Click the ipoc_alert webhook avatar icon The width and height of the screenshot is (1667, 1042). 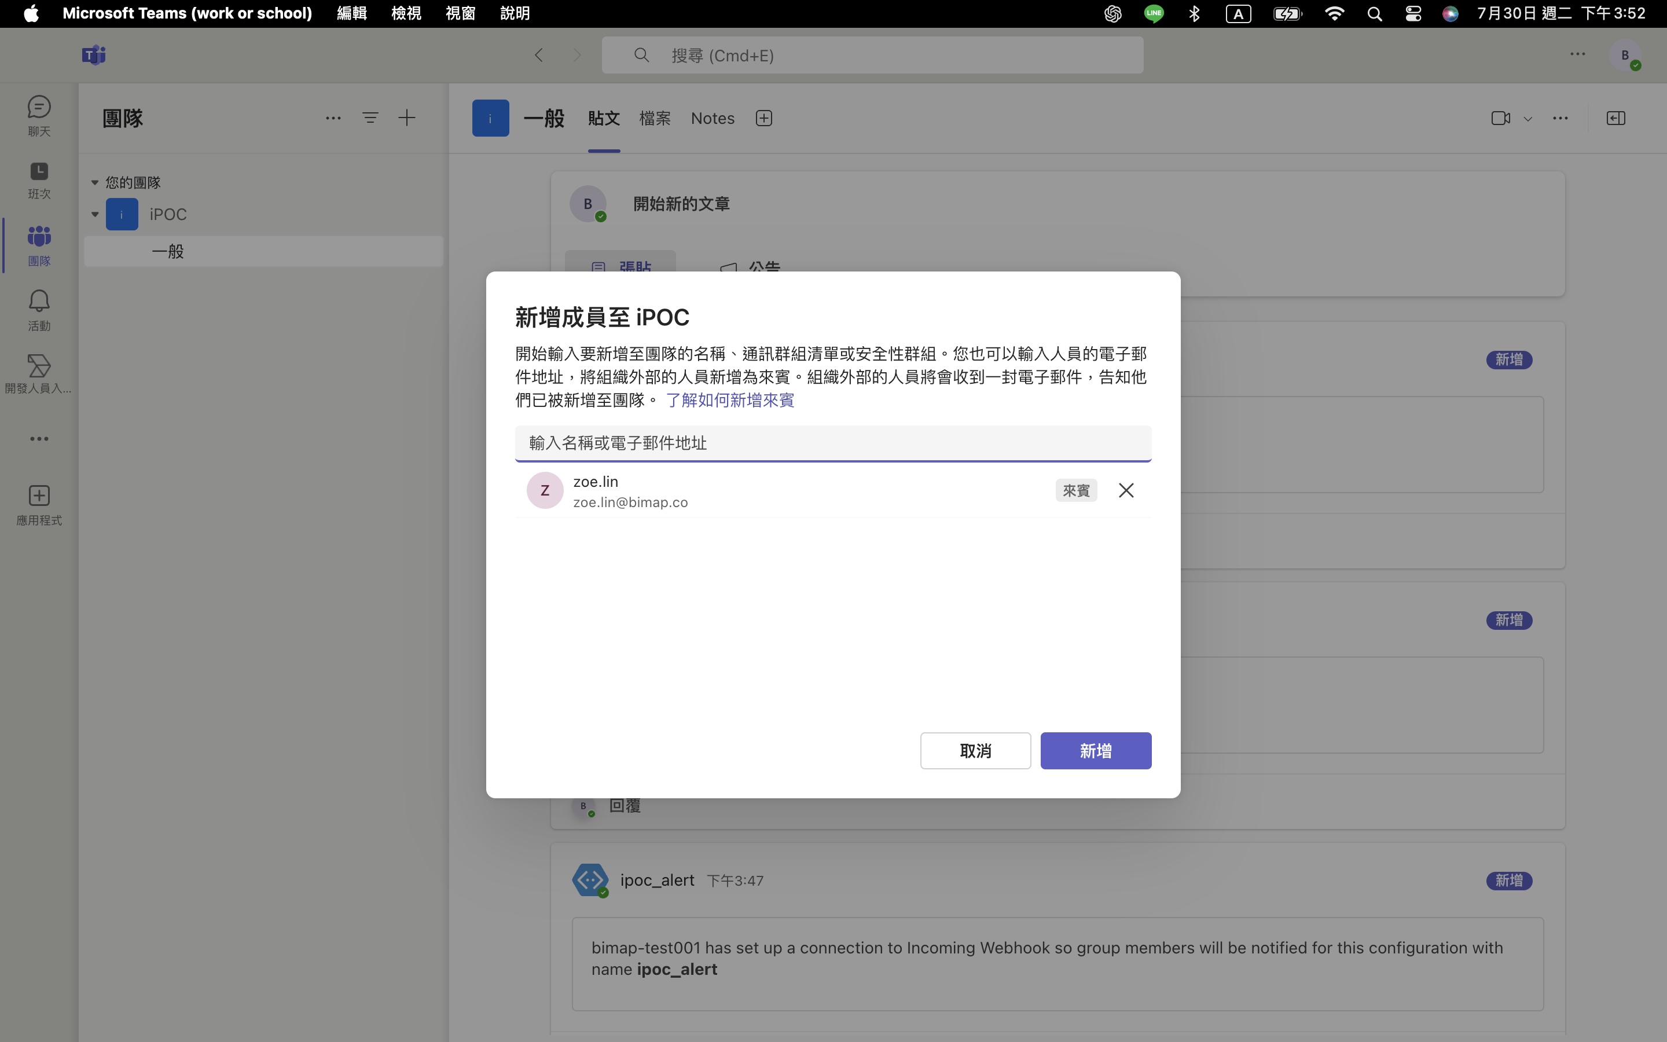590,880
